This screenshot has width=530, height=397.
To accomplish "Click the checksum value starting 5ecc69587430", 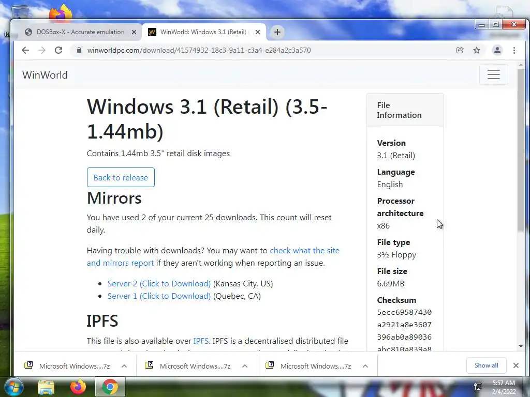I will 404,330.
